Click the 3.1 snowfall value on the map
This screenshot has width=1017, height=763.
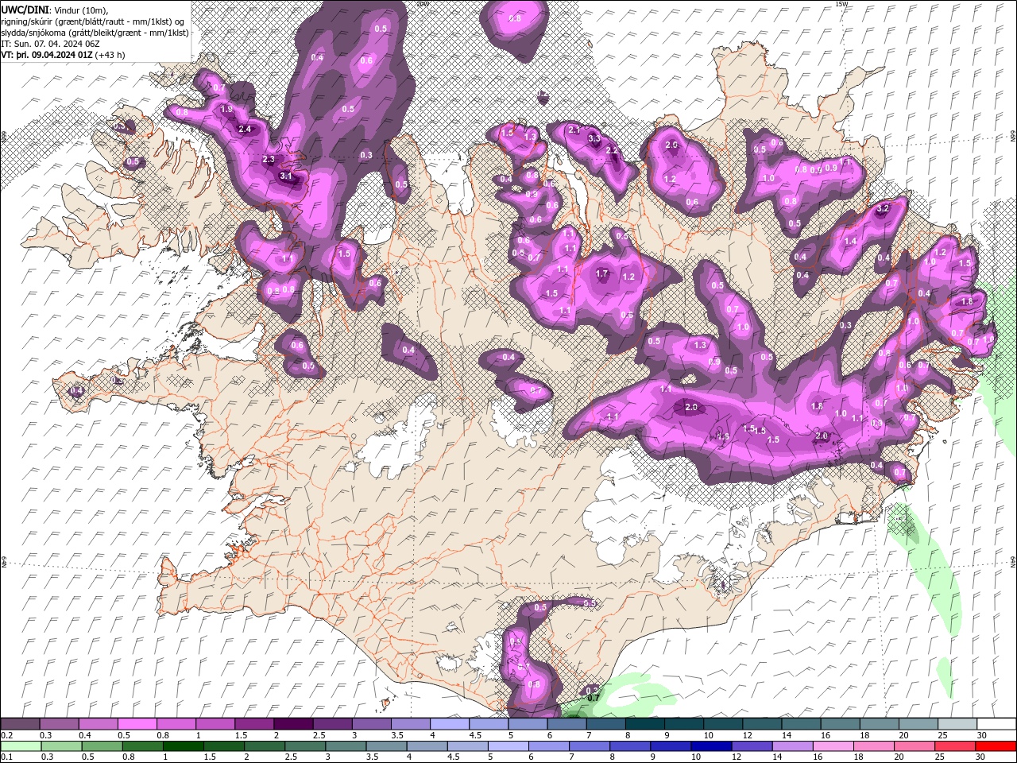coord(287,176)
